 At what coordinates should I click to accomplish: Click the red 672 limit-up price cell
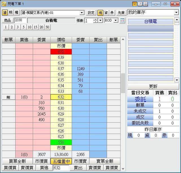click(x=61, y=52)
